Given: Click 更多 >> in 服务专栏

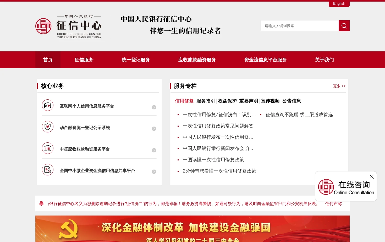Looking at the screenshot, I should (x=339, y=86).
